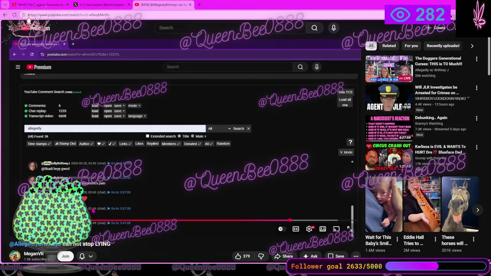Click the allegedly search text field

115,128
